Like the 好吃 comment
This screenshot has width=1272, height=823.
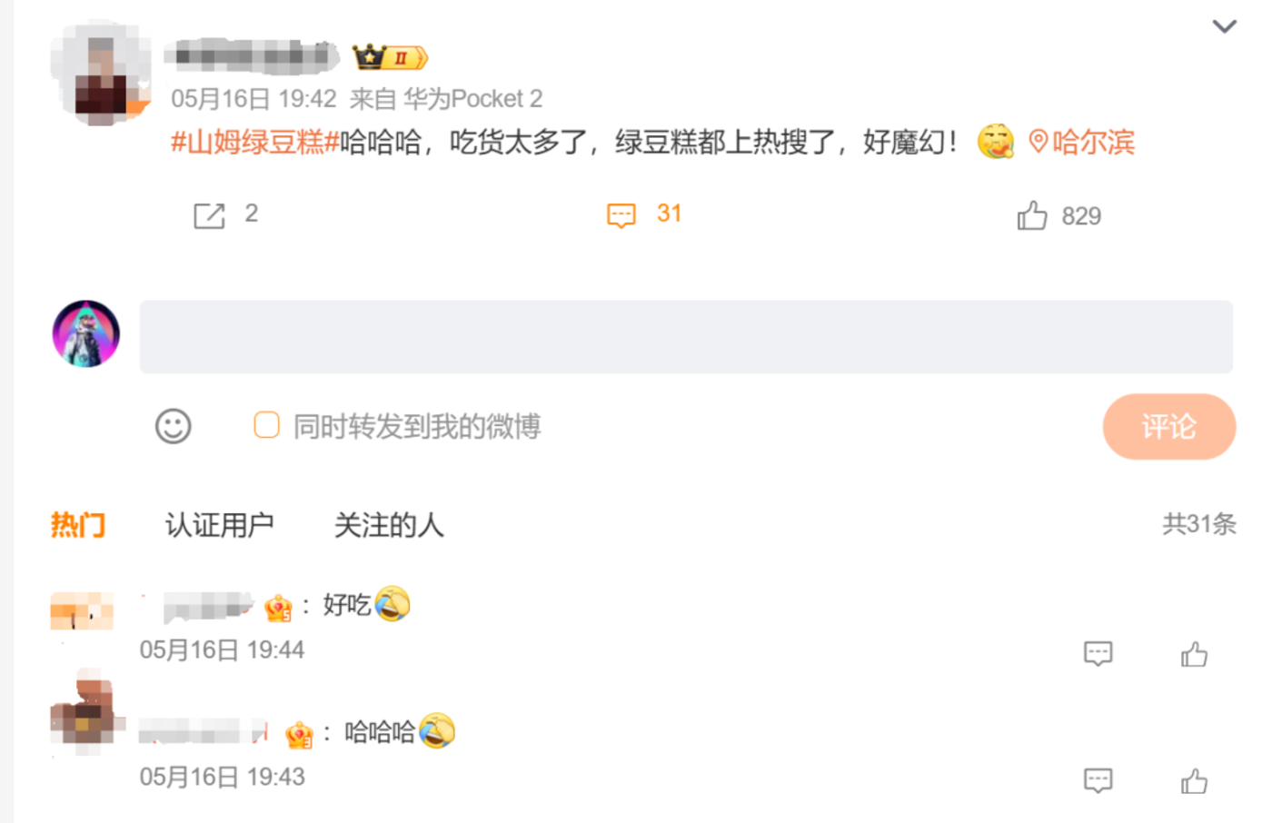point(1194,653)
